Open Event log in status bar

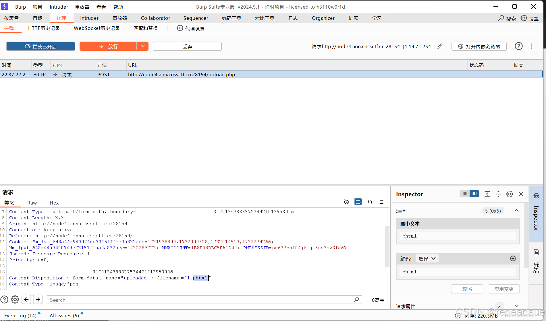(20, 315)
